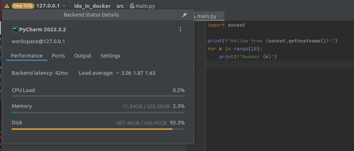The height and width of the screenshot is (151, 354).
Task: Click the Memory usage bar
Action: tap(98, 112)
